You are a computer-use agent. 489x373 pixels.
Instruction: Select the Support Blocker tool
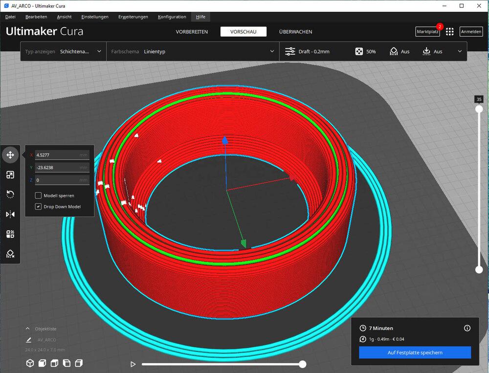10,254
